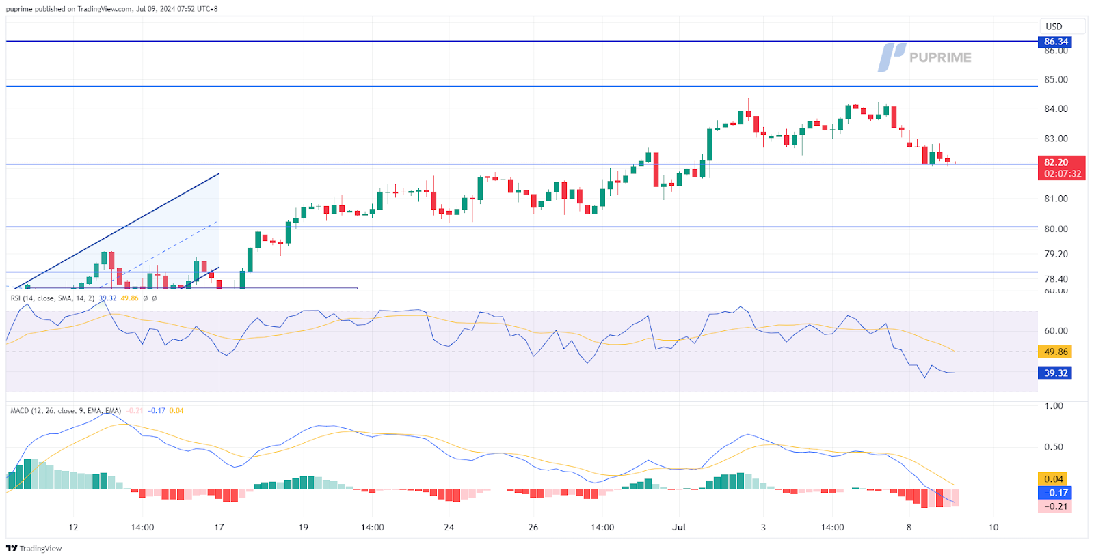Select the USD currency label

[1054, 27]
